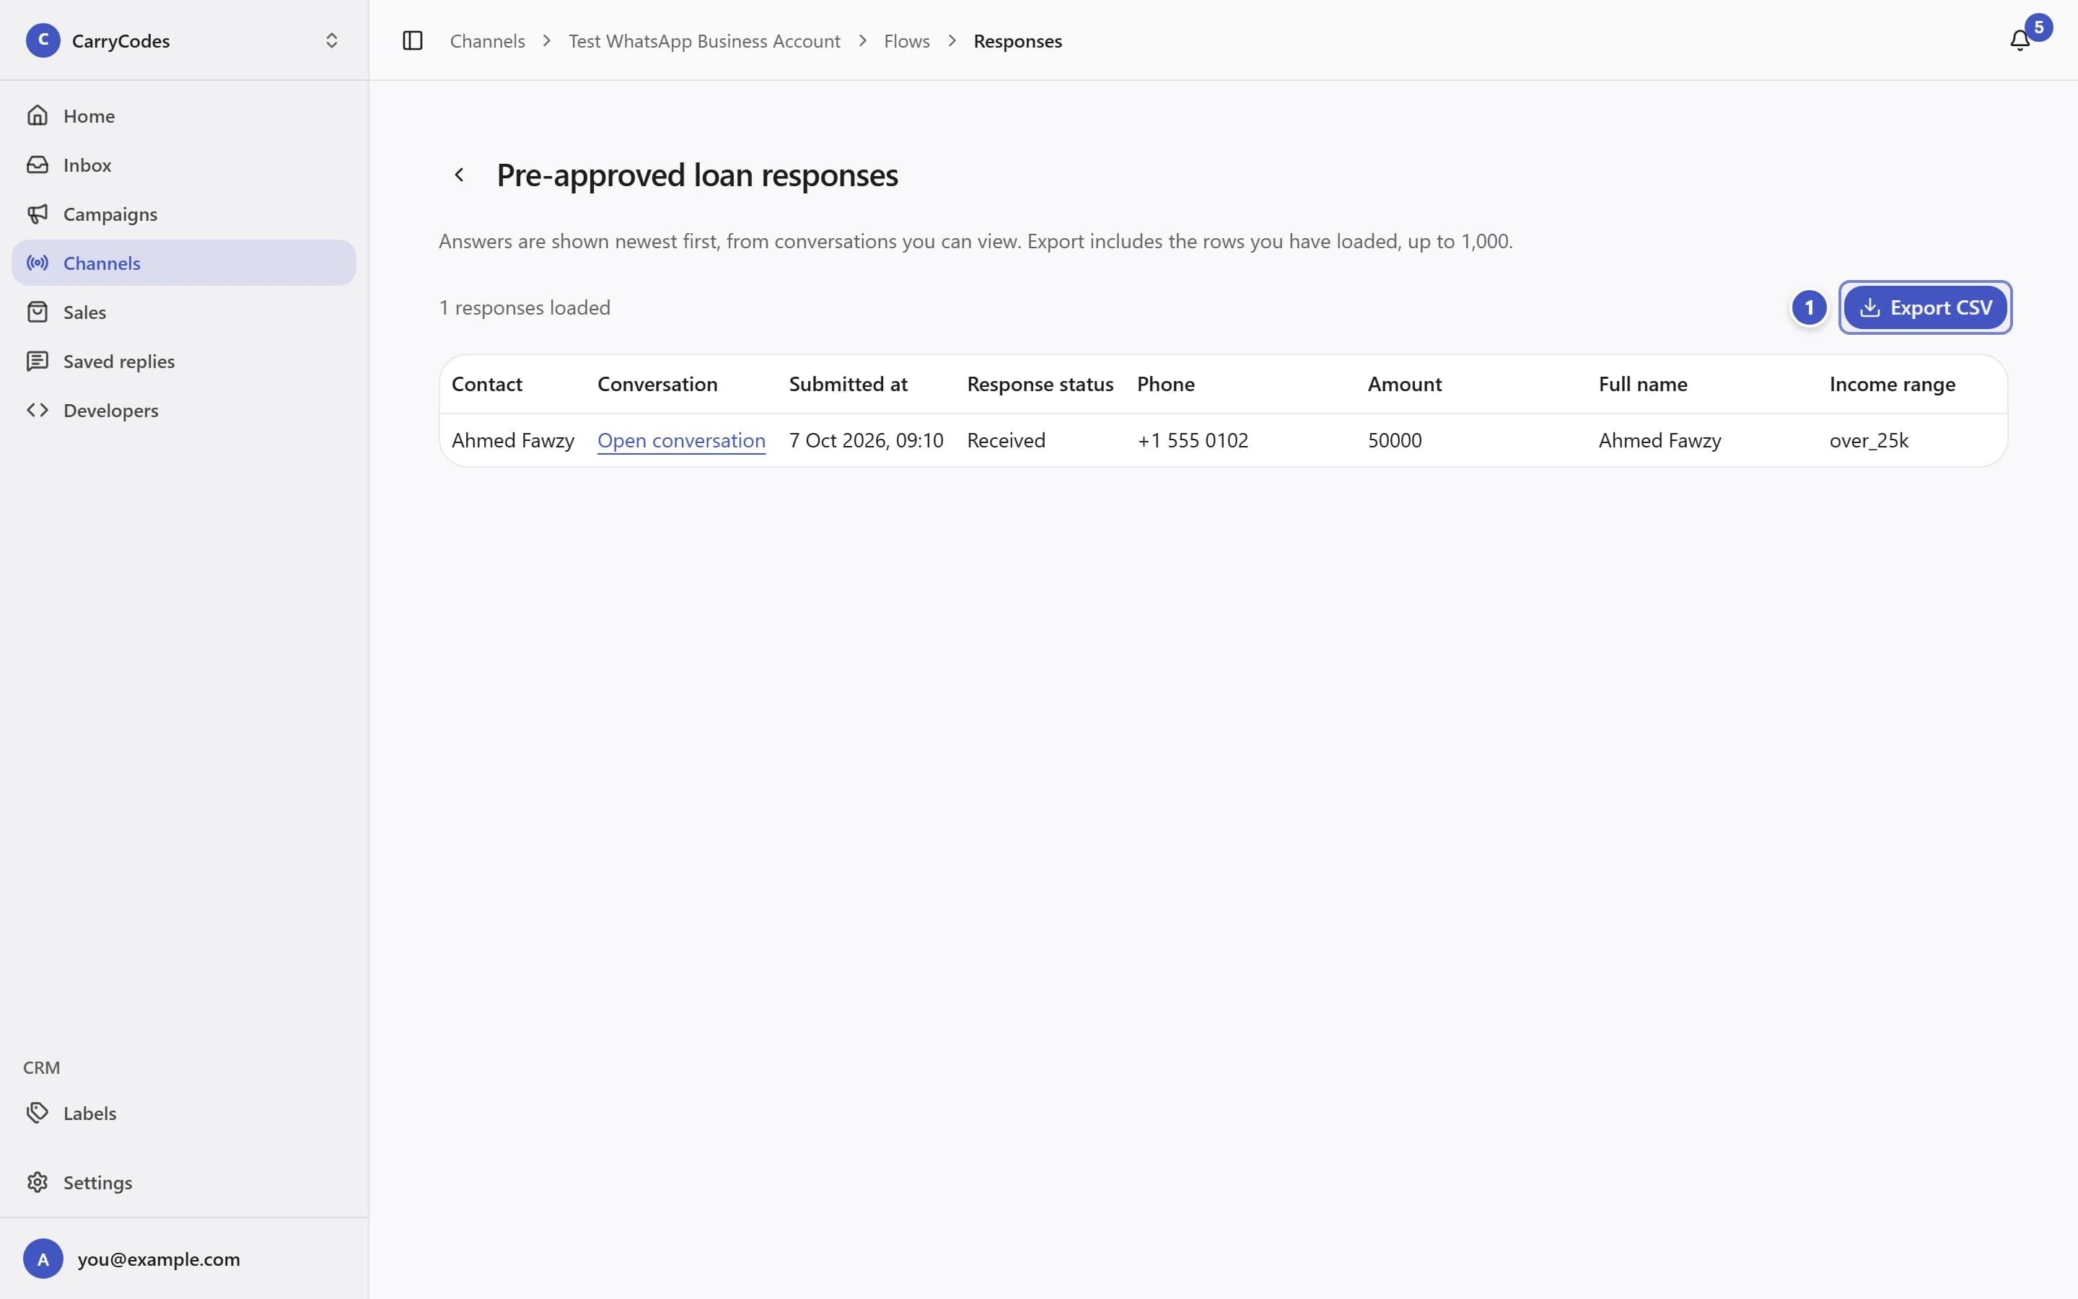Click the you@example.com account entry
The width and height of the screenshot is (2078, 1299).
coord(183,1259)
